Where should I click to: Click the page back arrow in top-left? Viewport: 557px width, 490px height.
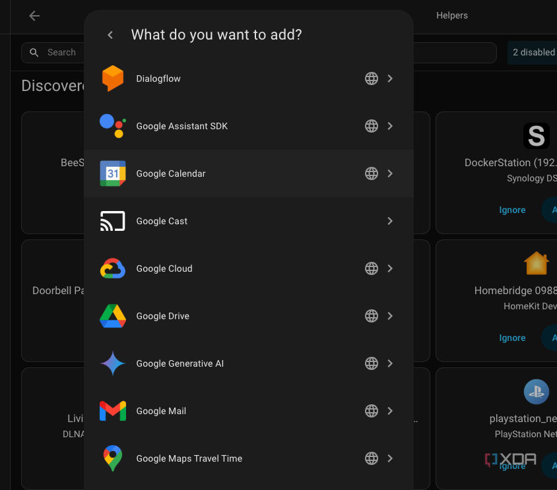pyautogui.click(x=34, y=16)
